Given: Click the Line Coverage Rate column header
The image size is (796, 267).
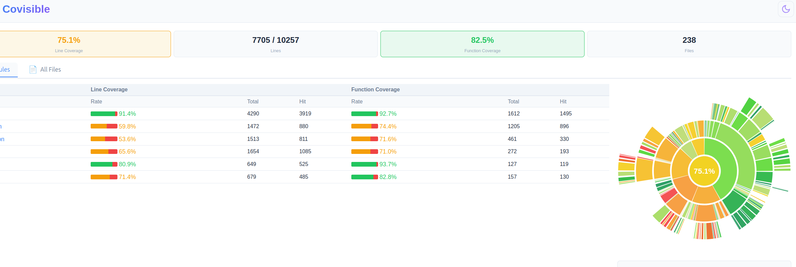Looking at the screenshot, I should 96,101.
